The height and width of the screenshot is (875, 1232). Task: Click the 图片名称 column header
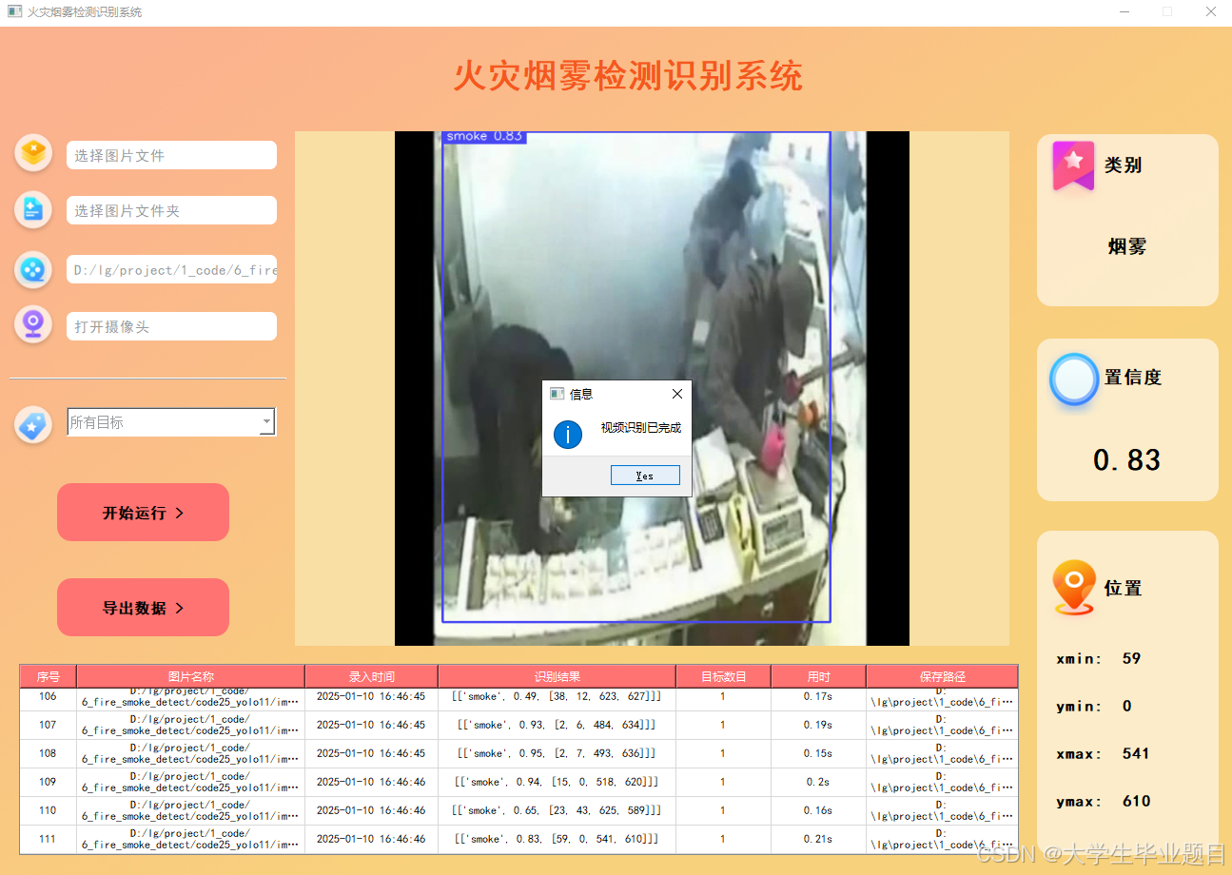click(x=189, y=676)
